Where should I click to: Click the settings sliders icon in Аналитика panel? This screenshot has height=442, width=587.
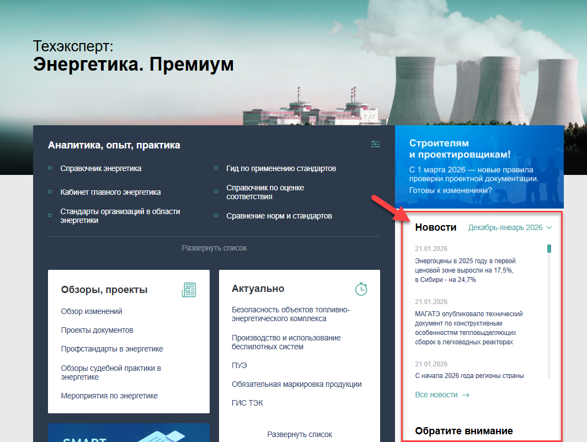376,145
